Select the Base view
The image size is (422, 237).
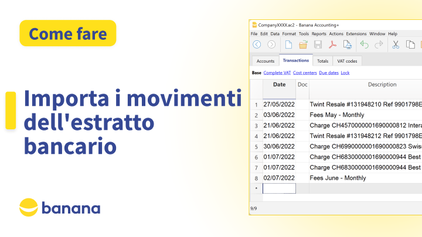[257, 73]
